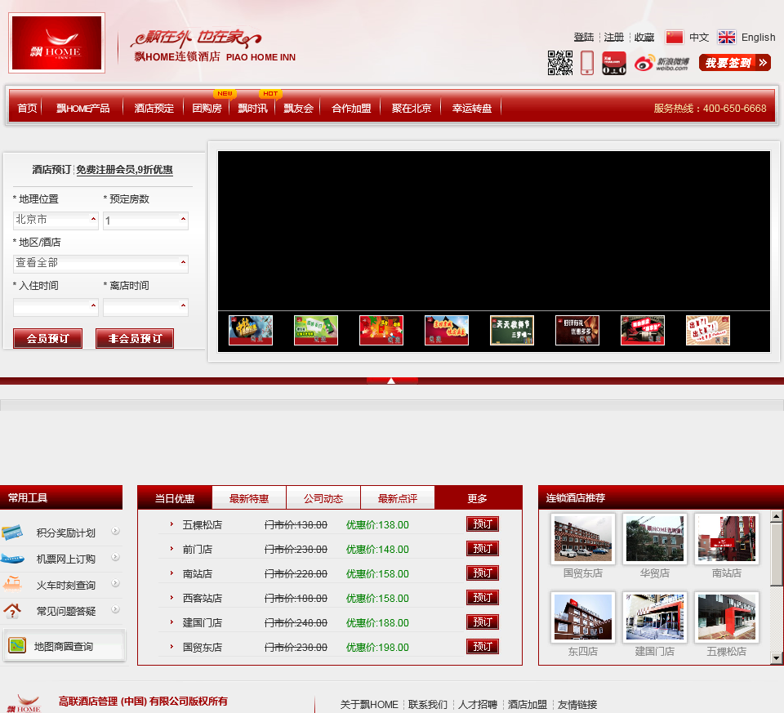Click the 地图商圈查询 map icon
Image resolution: width=784 pixels, height=713 pixels.
point(17,645)
